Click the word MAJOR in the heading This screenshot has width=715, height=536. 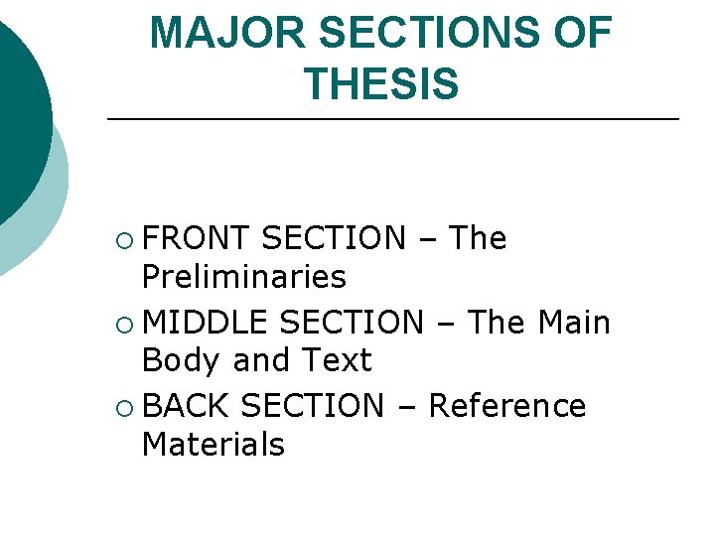point(227,32)
